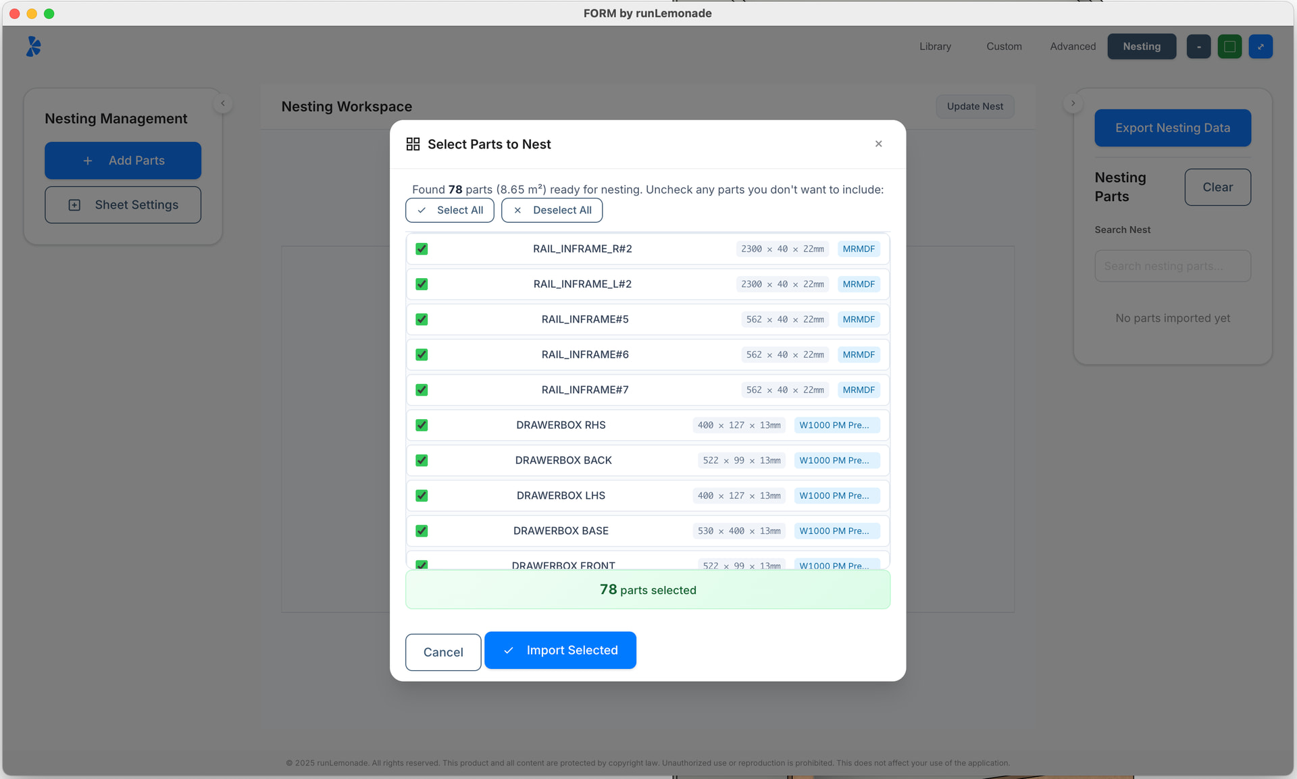This screenshot has width=1297, height=779.
Task: Click the plus icon on Add Parts
Action: [x=88, y=161]
